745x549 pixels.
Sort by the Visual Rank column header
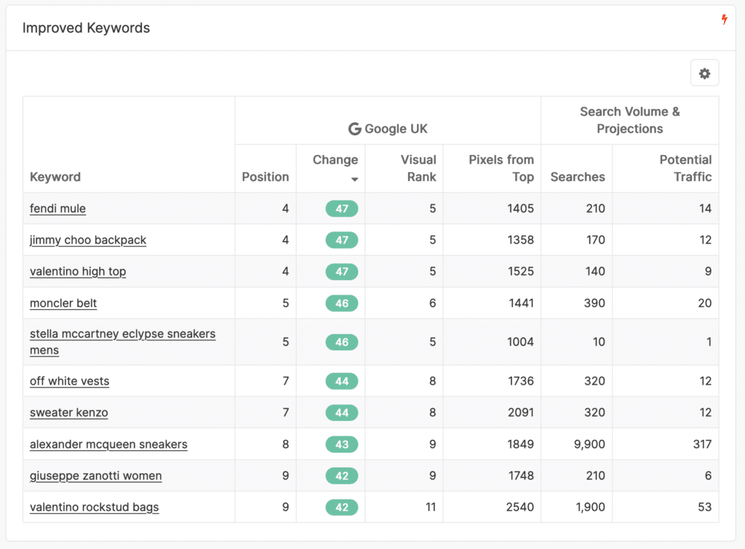point(418,168)
